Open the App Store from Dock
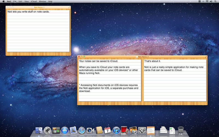The height and width of the screenshot is (137, 219). click(x=65, y=130)
